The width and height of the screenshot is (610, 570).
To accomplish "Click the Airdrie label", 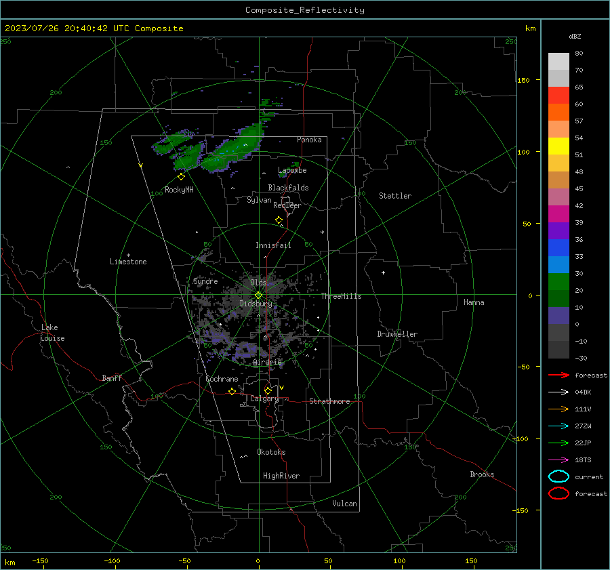I will 267,362.
